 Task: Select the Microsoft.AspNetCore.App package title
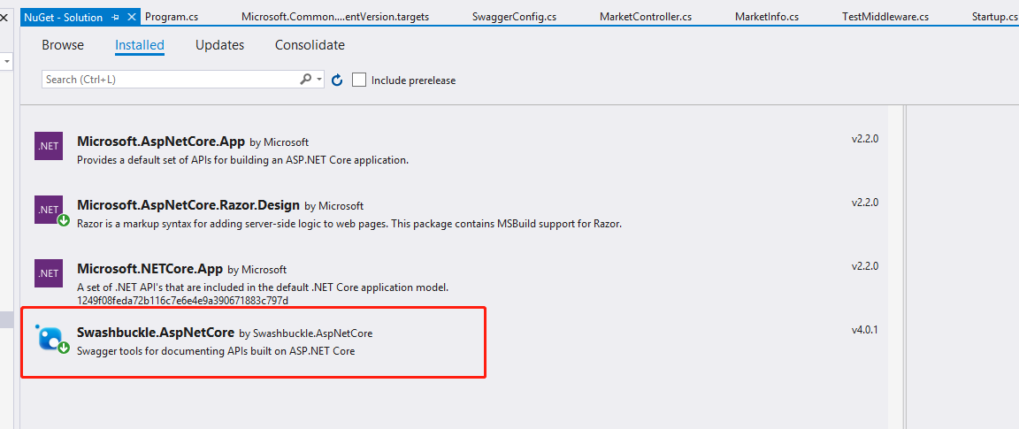point(160,141)
